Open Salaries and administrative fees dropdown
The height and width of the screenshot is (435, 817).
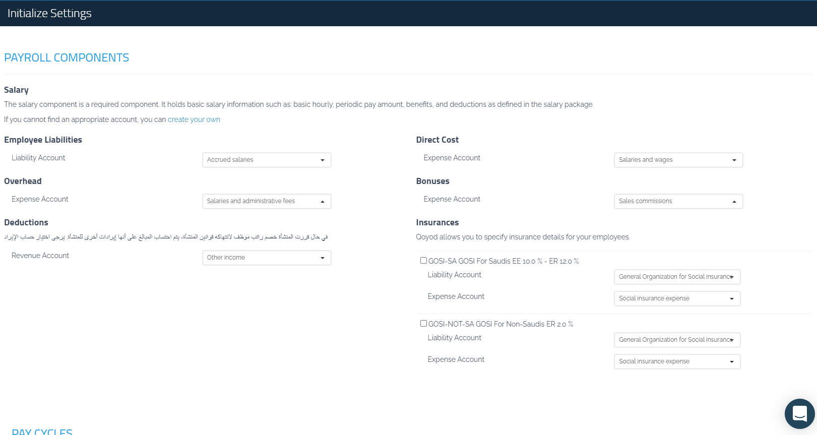(266, 201)
